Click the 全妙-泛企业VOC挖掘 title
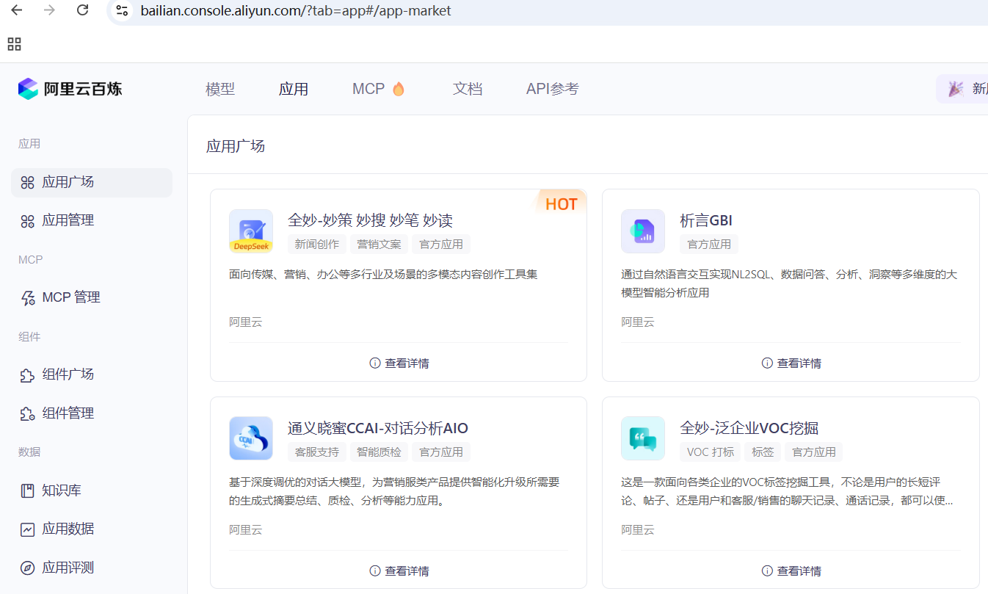Image resolution: width=988 pixels, height=594 pixels. pos(749,428)
